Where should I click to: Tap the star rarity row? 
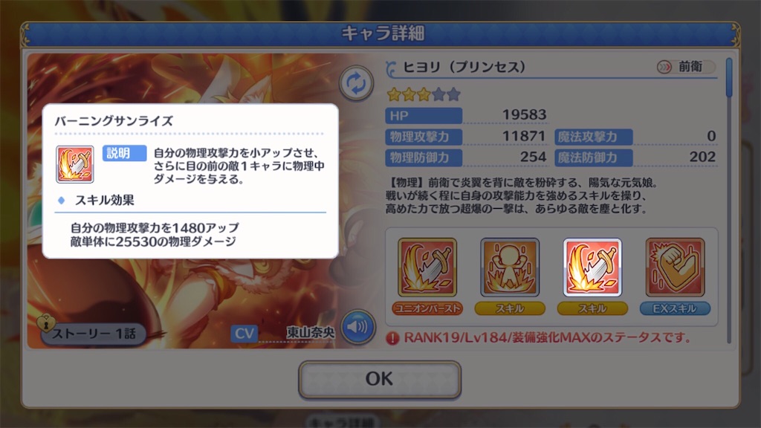click(x=423, y=94)
